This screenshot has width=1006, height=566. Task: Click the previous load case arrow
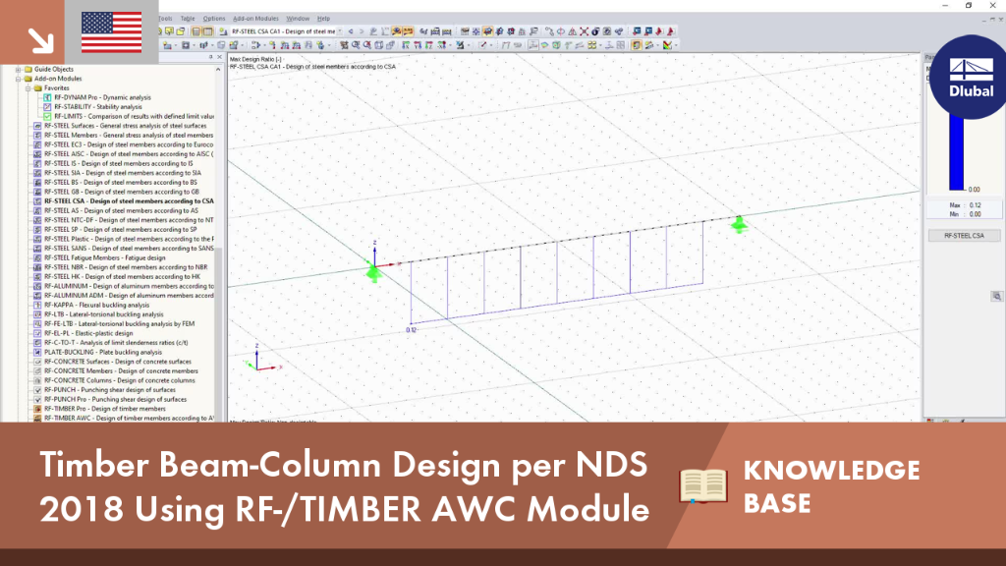(x=351, y=31)
